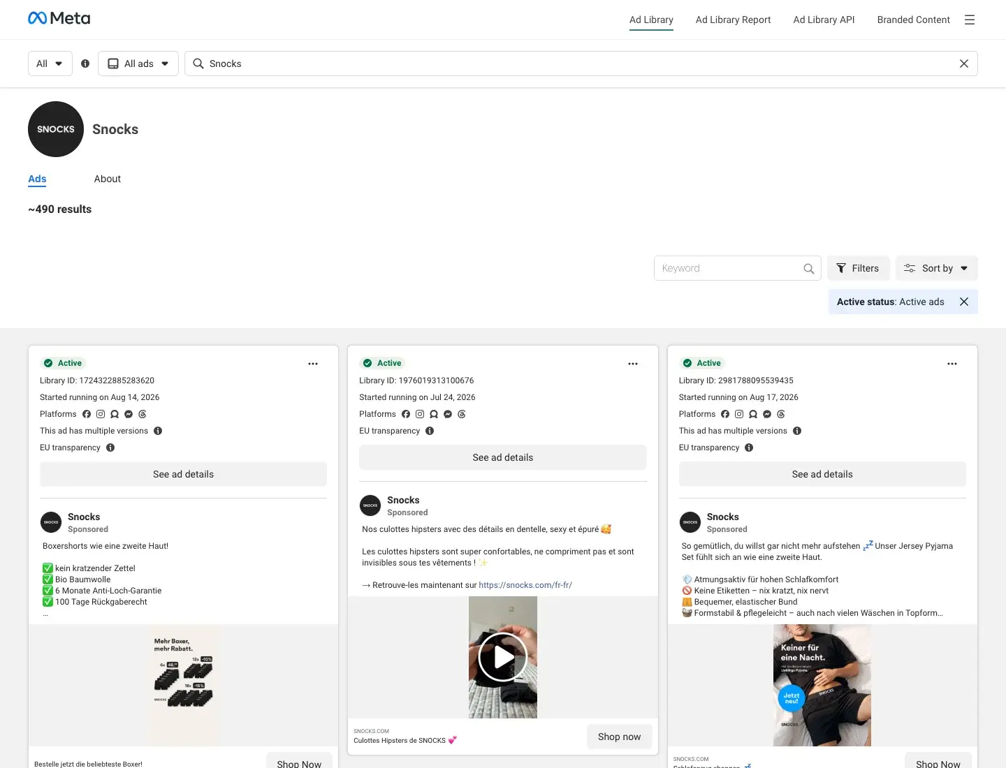The height and width of the screenshot is (768, 1006).
Task: Click Shop now on hipsters ad
Action: pos(619,737)
